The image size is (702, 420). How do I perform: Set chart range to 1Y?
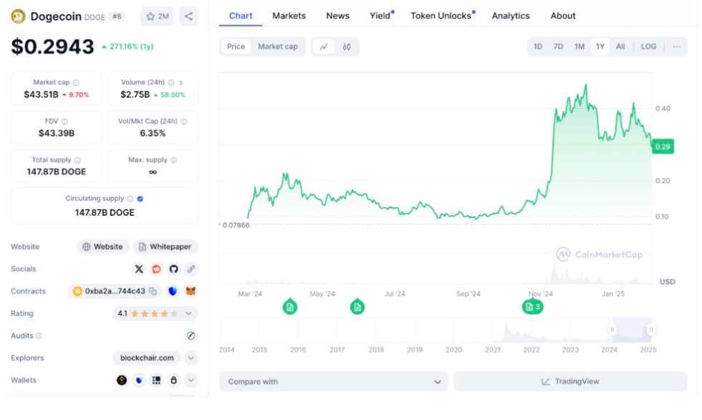coord(600,47)
